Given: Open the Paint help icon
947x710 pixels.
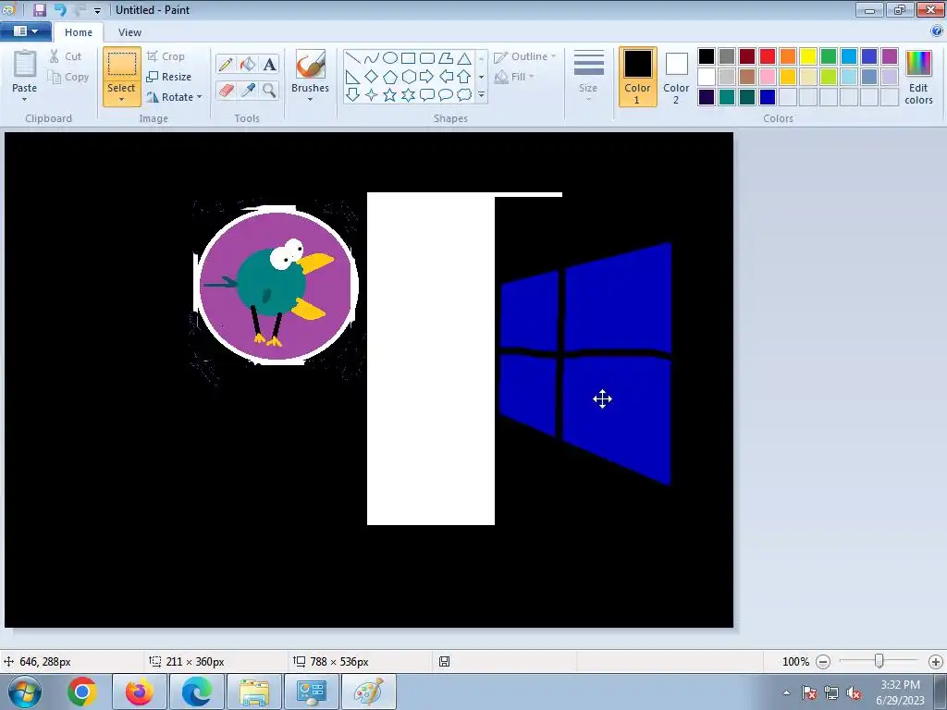Looking at the screenshot, I should tap(937, 31).
